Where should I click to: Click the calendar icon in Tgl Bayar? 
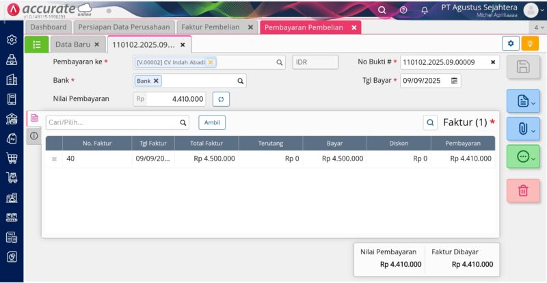coord(454,81)
